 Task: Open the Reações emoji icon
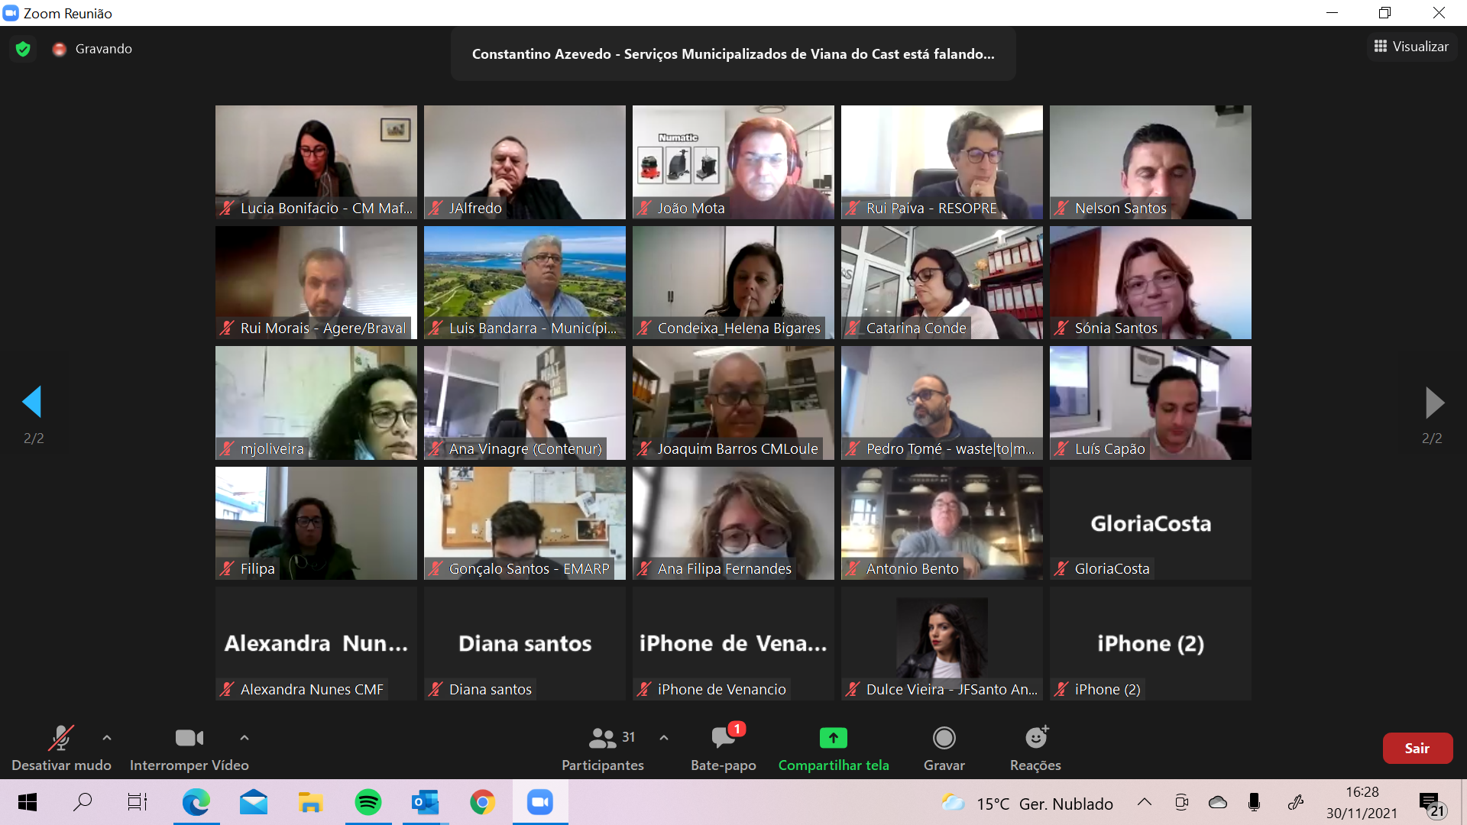1035,739
